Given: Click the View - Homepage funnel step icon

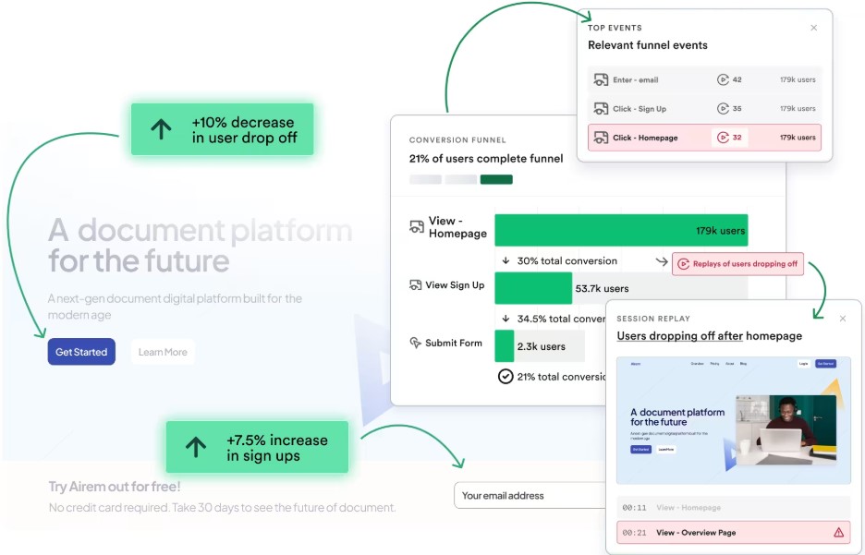Looking at the screenshot, I should 417,226.
